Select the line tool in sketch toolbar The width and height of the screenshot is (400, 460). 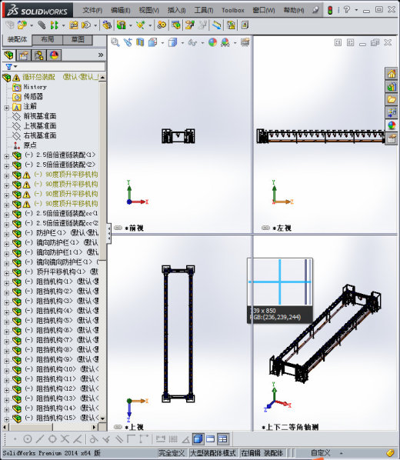click(x=40, y=439)
